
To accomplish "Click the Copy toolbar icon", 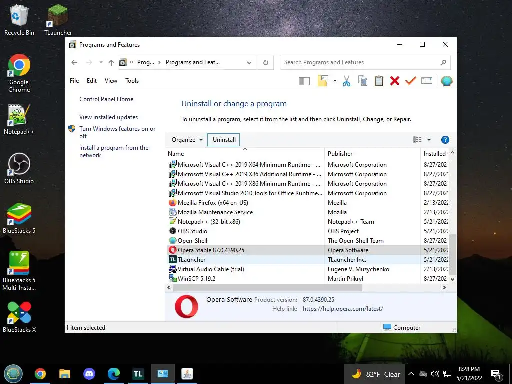I will pyautogui.click(x=363, y=81).
